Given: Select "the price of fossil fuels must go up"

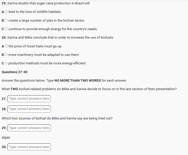Looking at the screenshot, I should point(6,46).
